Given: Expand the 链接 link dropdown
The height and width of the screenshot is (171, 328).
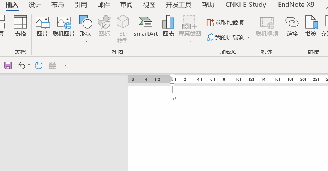Looking at the screenshot, I should point(292,41).
